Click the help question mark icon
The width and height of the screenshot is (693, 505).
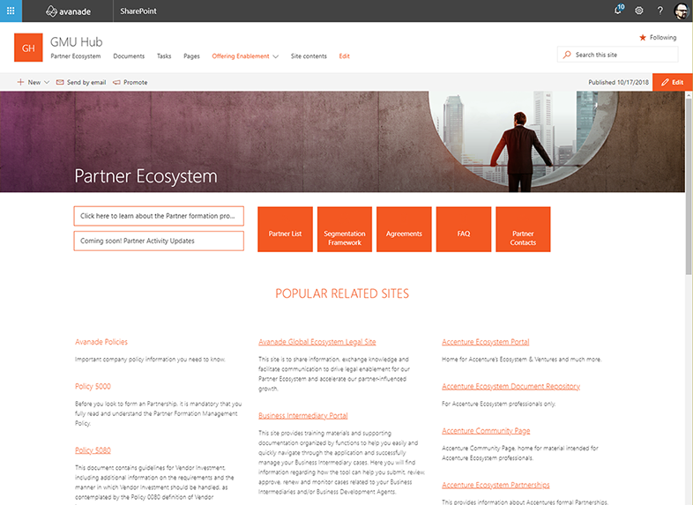click(x=659, y=11)
